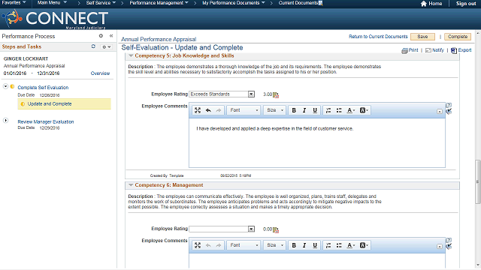The width and height of the screenshot is (481, 270).
Task: Open the Performance Management breadcrumb menu
Action: coord(159,3)
